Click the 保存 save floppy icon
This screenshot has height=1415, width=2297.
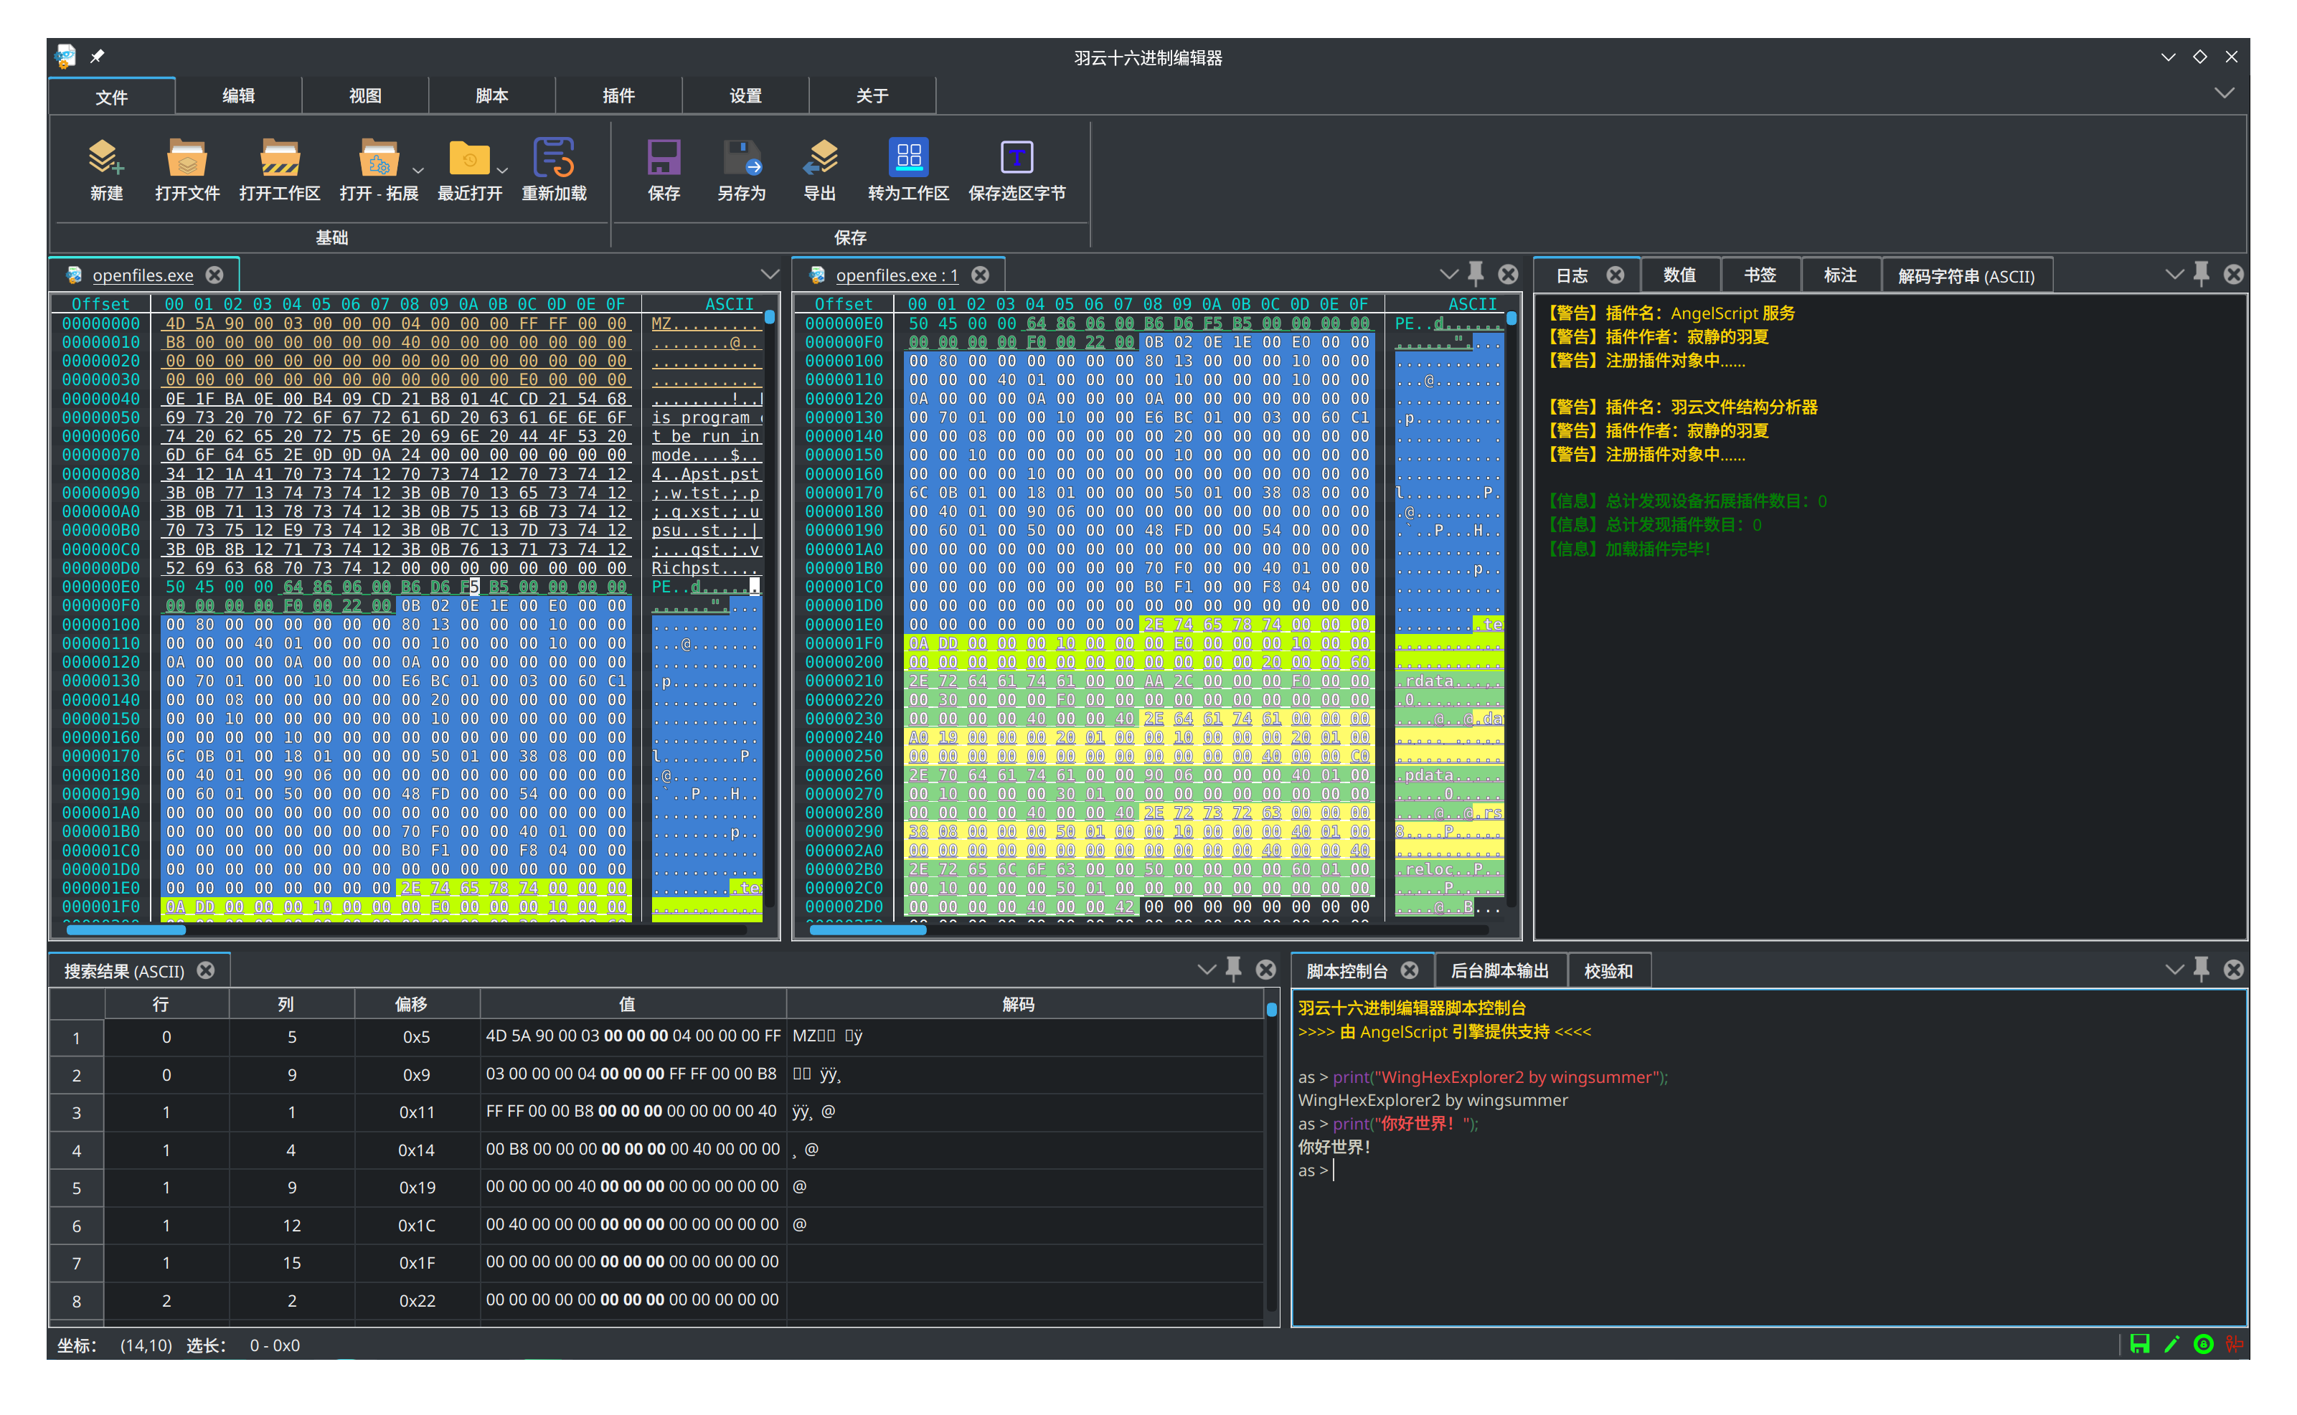click(x=664, y=157)
